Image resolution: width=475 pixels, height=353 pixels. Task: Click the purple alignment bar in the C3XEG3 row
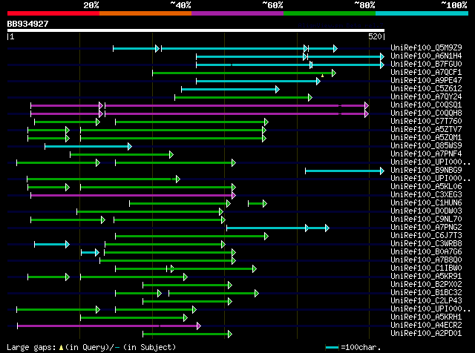pyautogui.click(x=133, y=196)
